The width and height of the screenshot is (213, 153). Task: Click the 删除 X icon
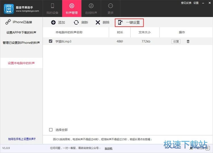tap(98, 22)
